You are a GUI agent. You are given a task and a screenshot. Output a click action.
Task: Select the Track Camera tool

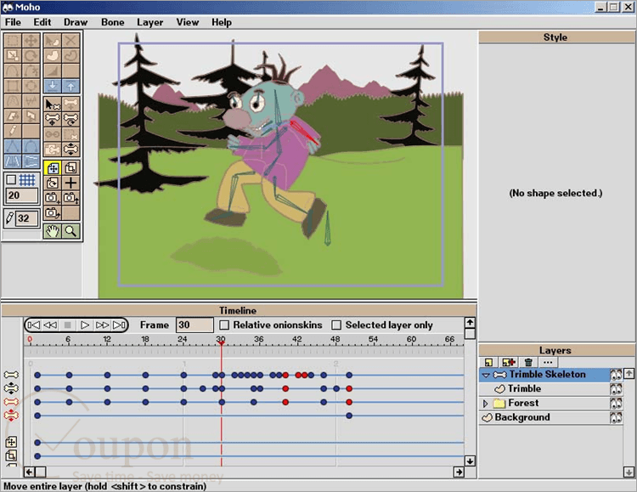pyautogui.click(x=53, y=198)
